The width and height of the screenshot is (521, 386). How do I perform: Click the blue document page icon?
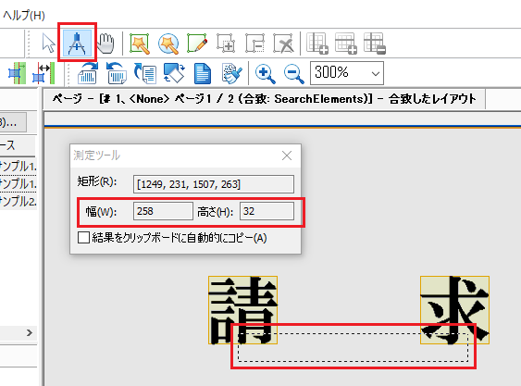[x=203, y=73]
